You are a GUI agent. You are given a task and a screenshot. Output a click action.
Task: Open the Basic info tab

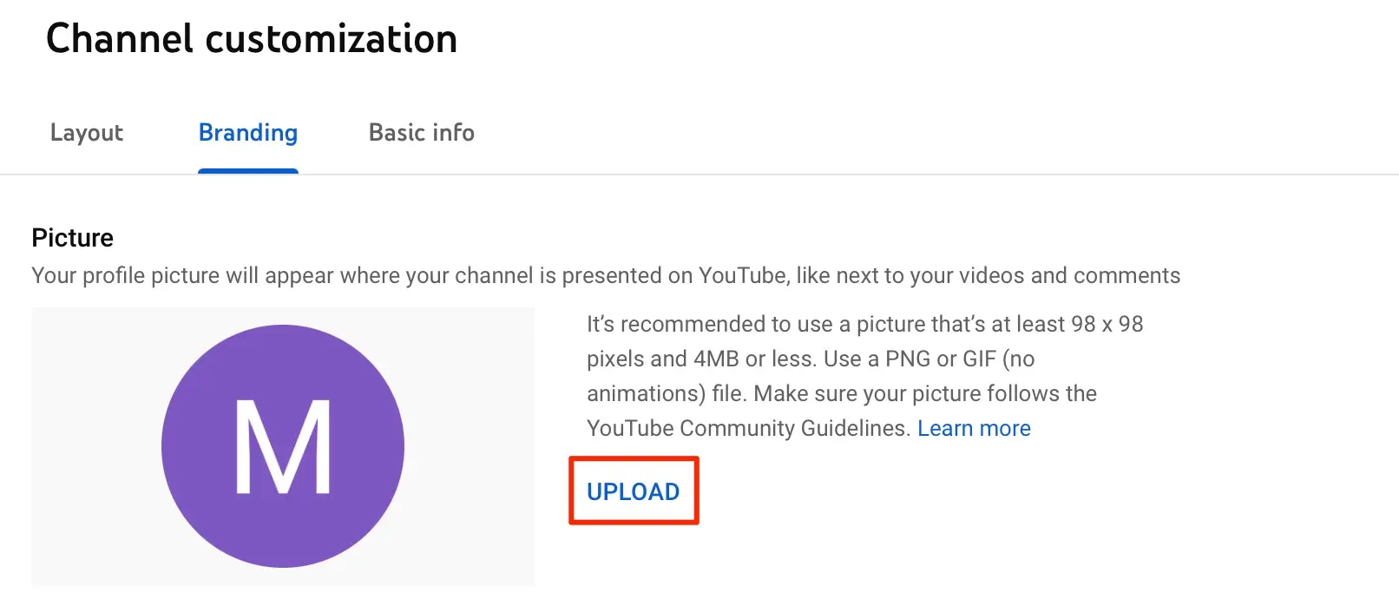pos(422,133)
